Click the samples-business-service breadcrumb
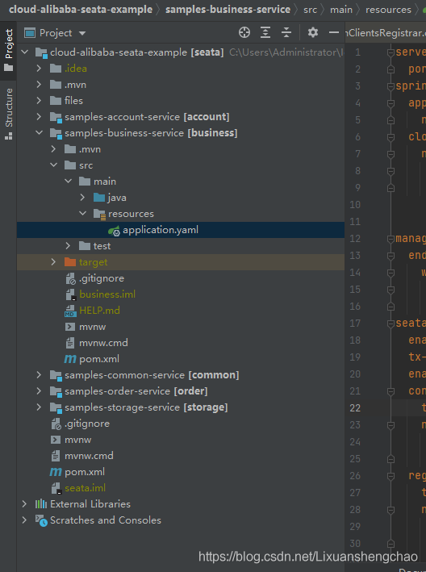 pos(228,10)
